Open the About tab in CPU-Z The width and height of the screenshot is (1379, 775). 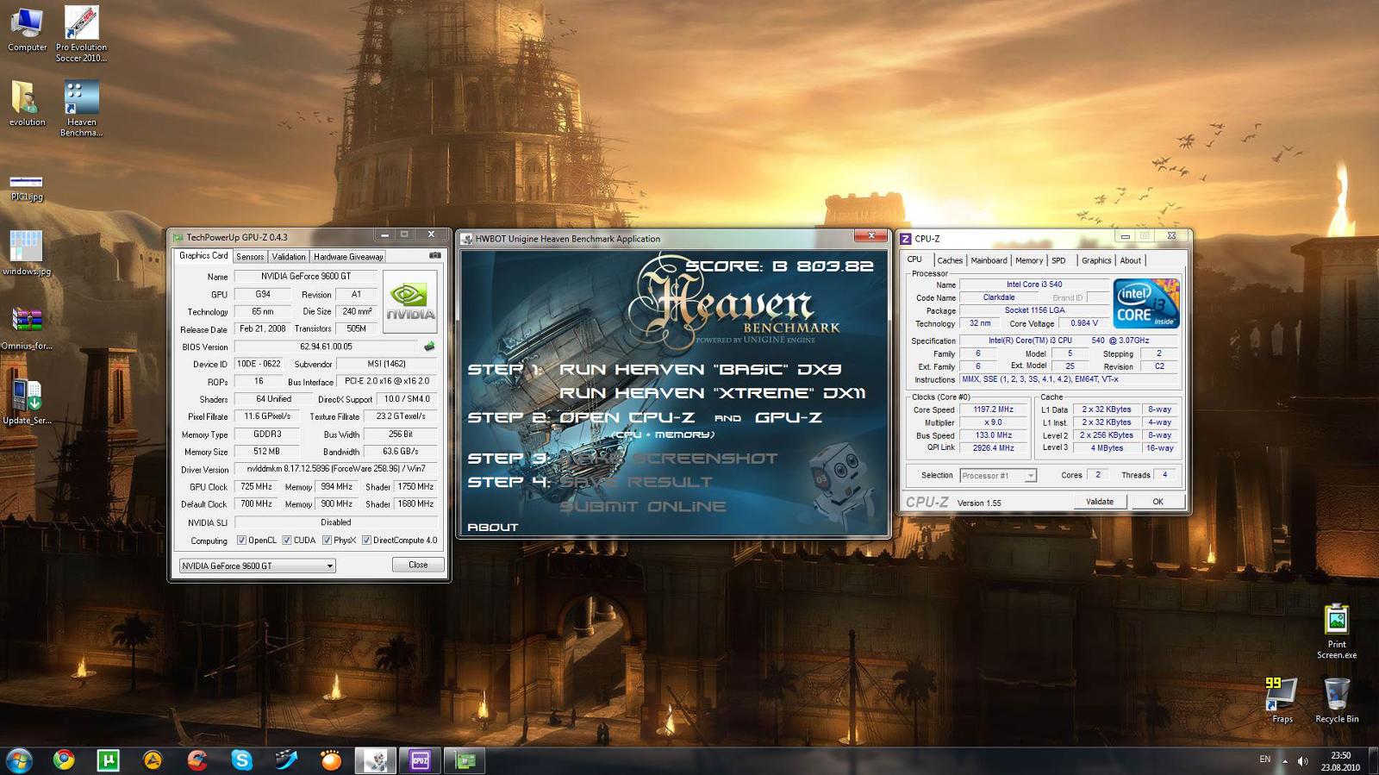[1130, 260]
